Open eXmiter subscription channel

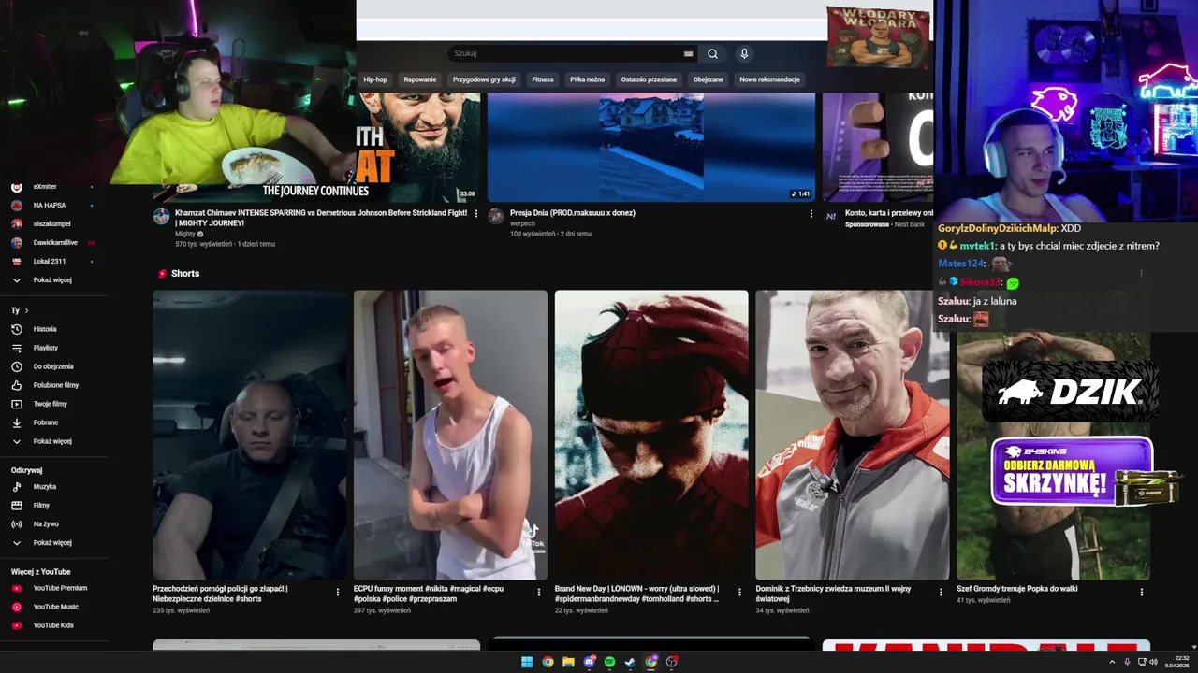click(45, 187)
